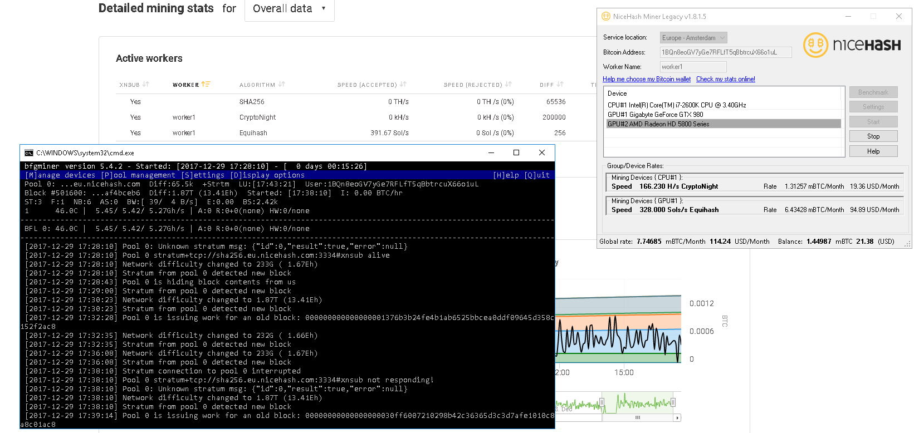
Task: Select CPU#1 Intel Core i7-2600K device
Action: click(724, 105)
